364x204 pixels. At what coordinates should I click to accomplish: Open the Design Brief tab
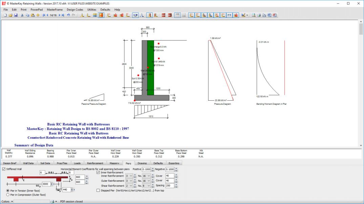tap(10, 163)
